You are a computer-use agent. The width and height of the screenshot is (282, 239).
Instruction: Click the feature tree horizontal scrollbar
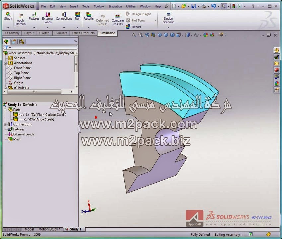[x=34, y=91]
